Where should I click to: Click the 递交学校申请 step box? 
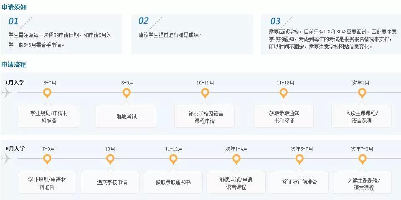click(110, 182)
